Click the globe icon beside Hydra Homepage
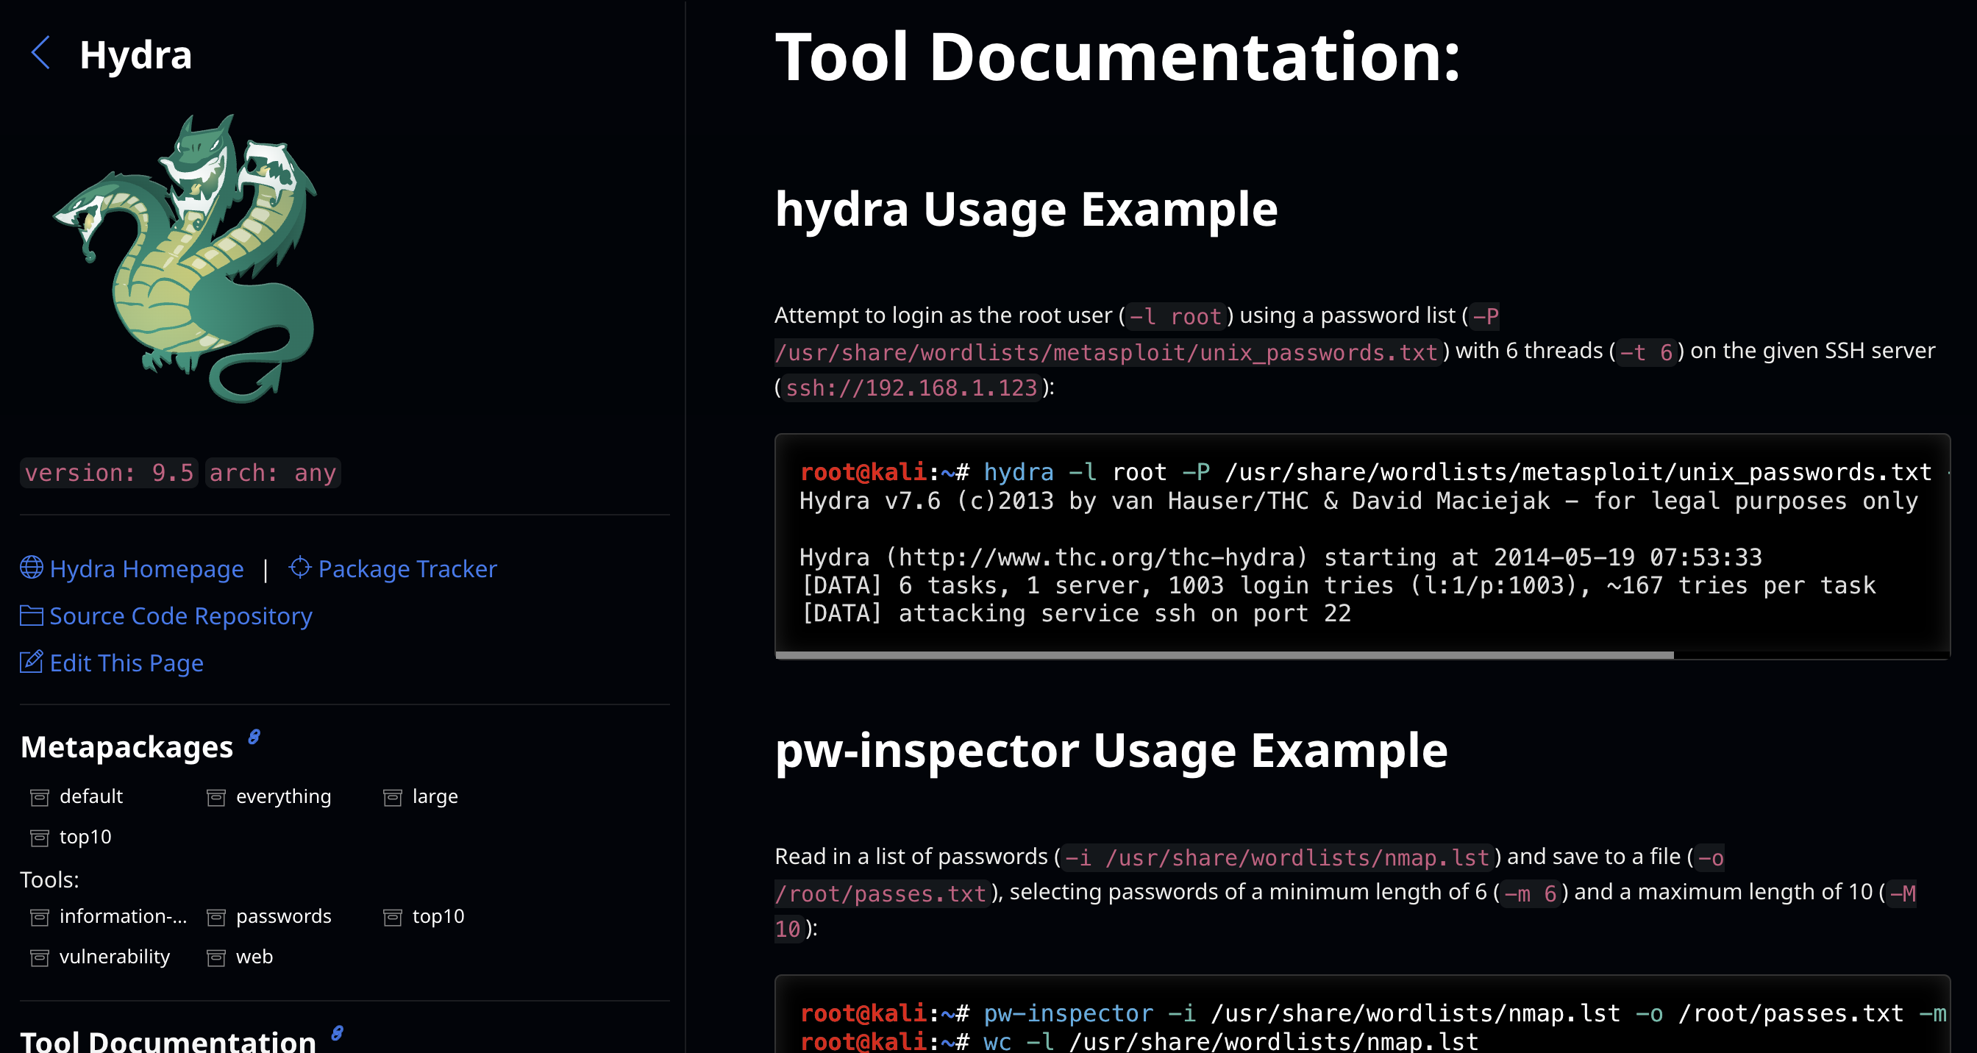The image size is (1977, 1053). point(32,567)
